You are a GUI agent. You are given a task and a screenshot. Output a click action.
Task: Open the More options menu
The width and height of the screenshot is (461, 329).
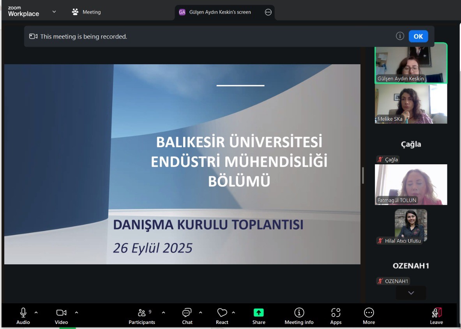pos(369,316)
